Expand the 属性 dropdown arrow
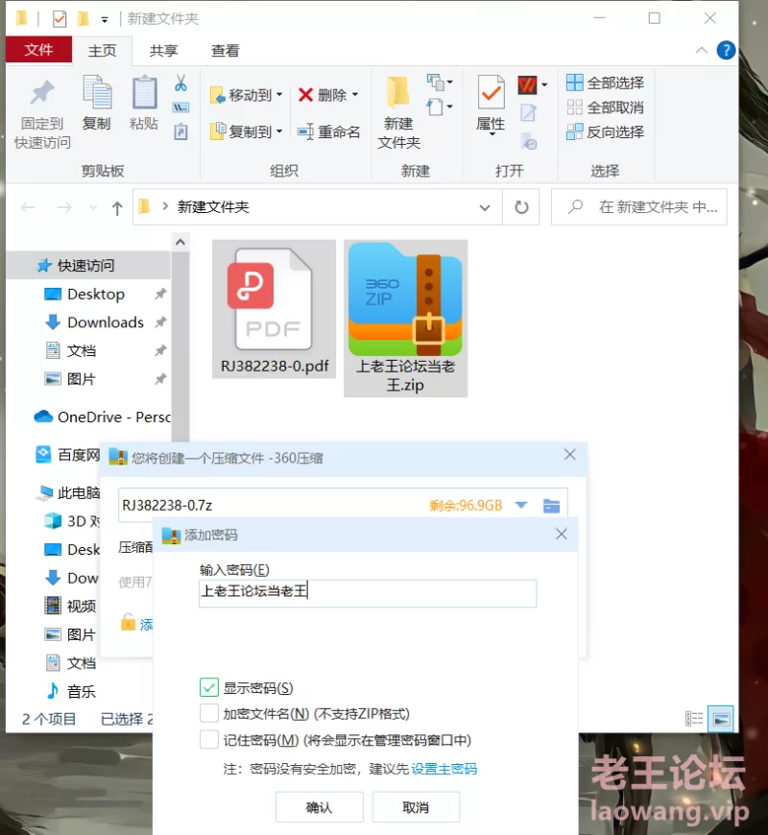Viewport: 768px width, 835px height. (492, 134)
